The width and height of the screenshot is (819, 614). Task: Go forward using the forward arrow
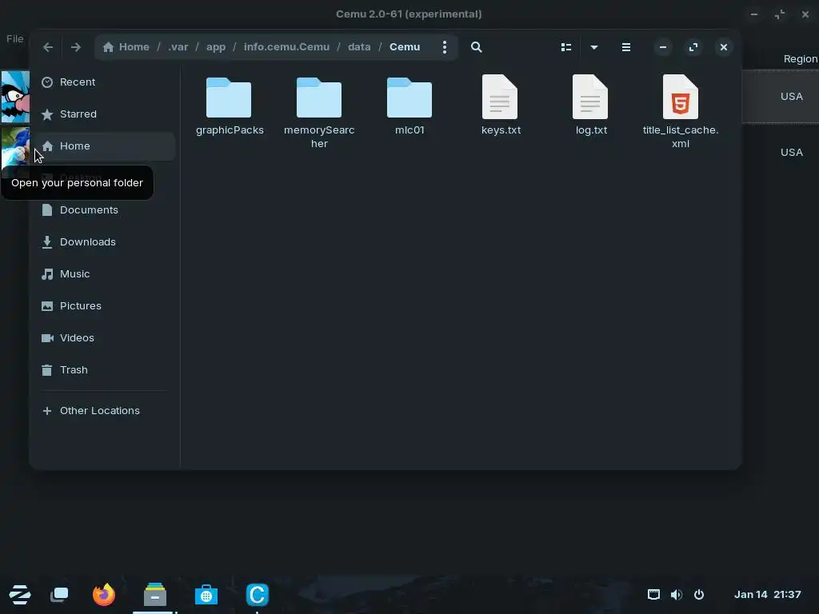tap(76, 47)
